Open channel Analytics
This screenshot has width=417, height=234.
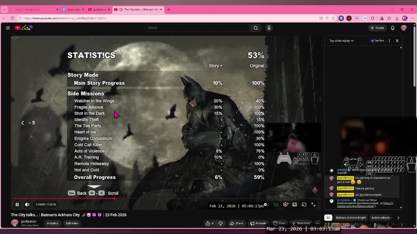click(x=52, y=223)
